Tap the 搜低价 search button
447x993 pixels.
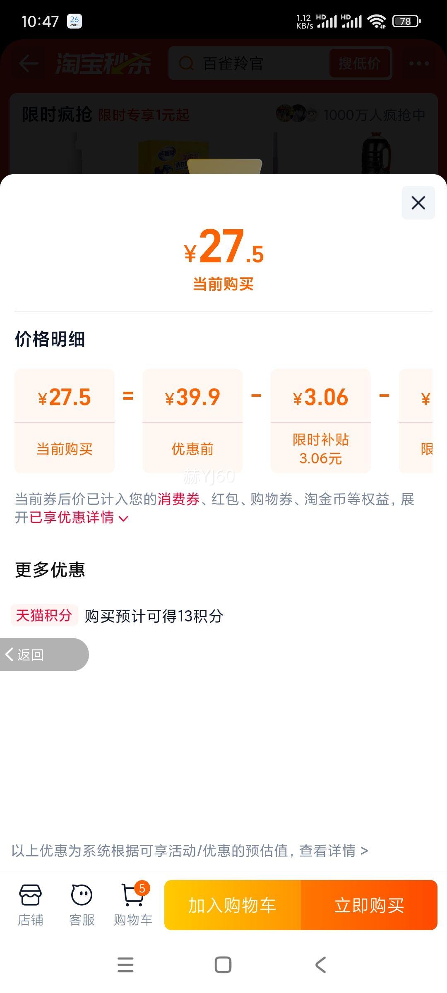tap(360, 63)
